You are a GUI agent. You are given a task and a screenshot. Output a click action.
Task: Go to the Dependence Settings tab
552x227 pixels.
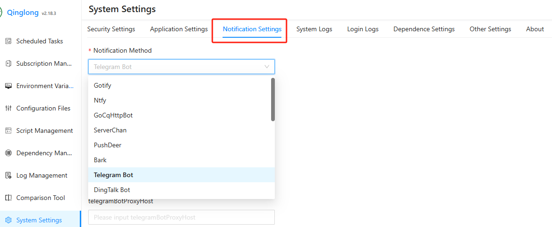424,29
